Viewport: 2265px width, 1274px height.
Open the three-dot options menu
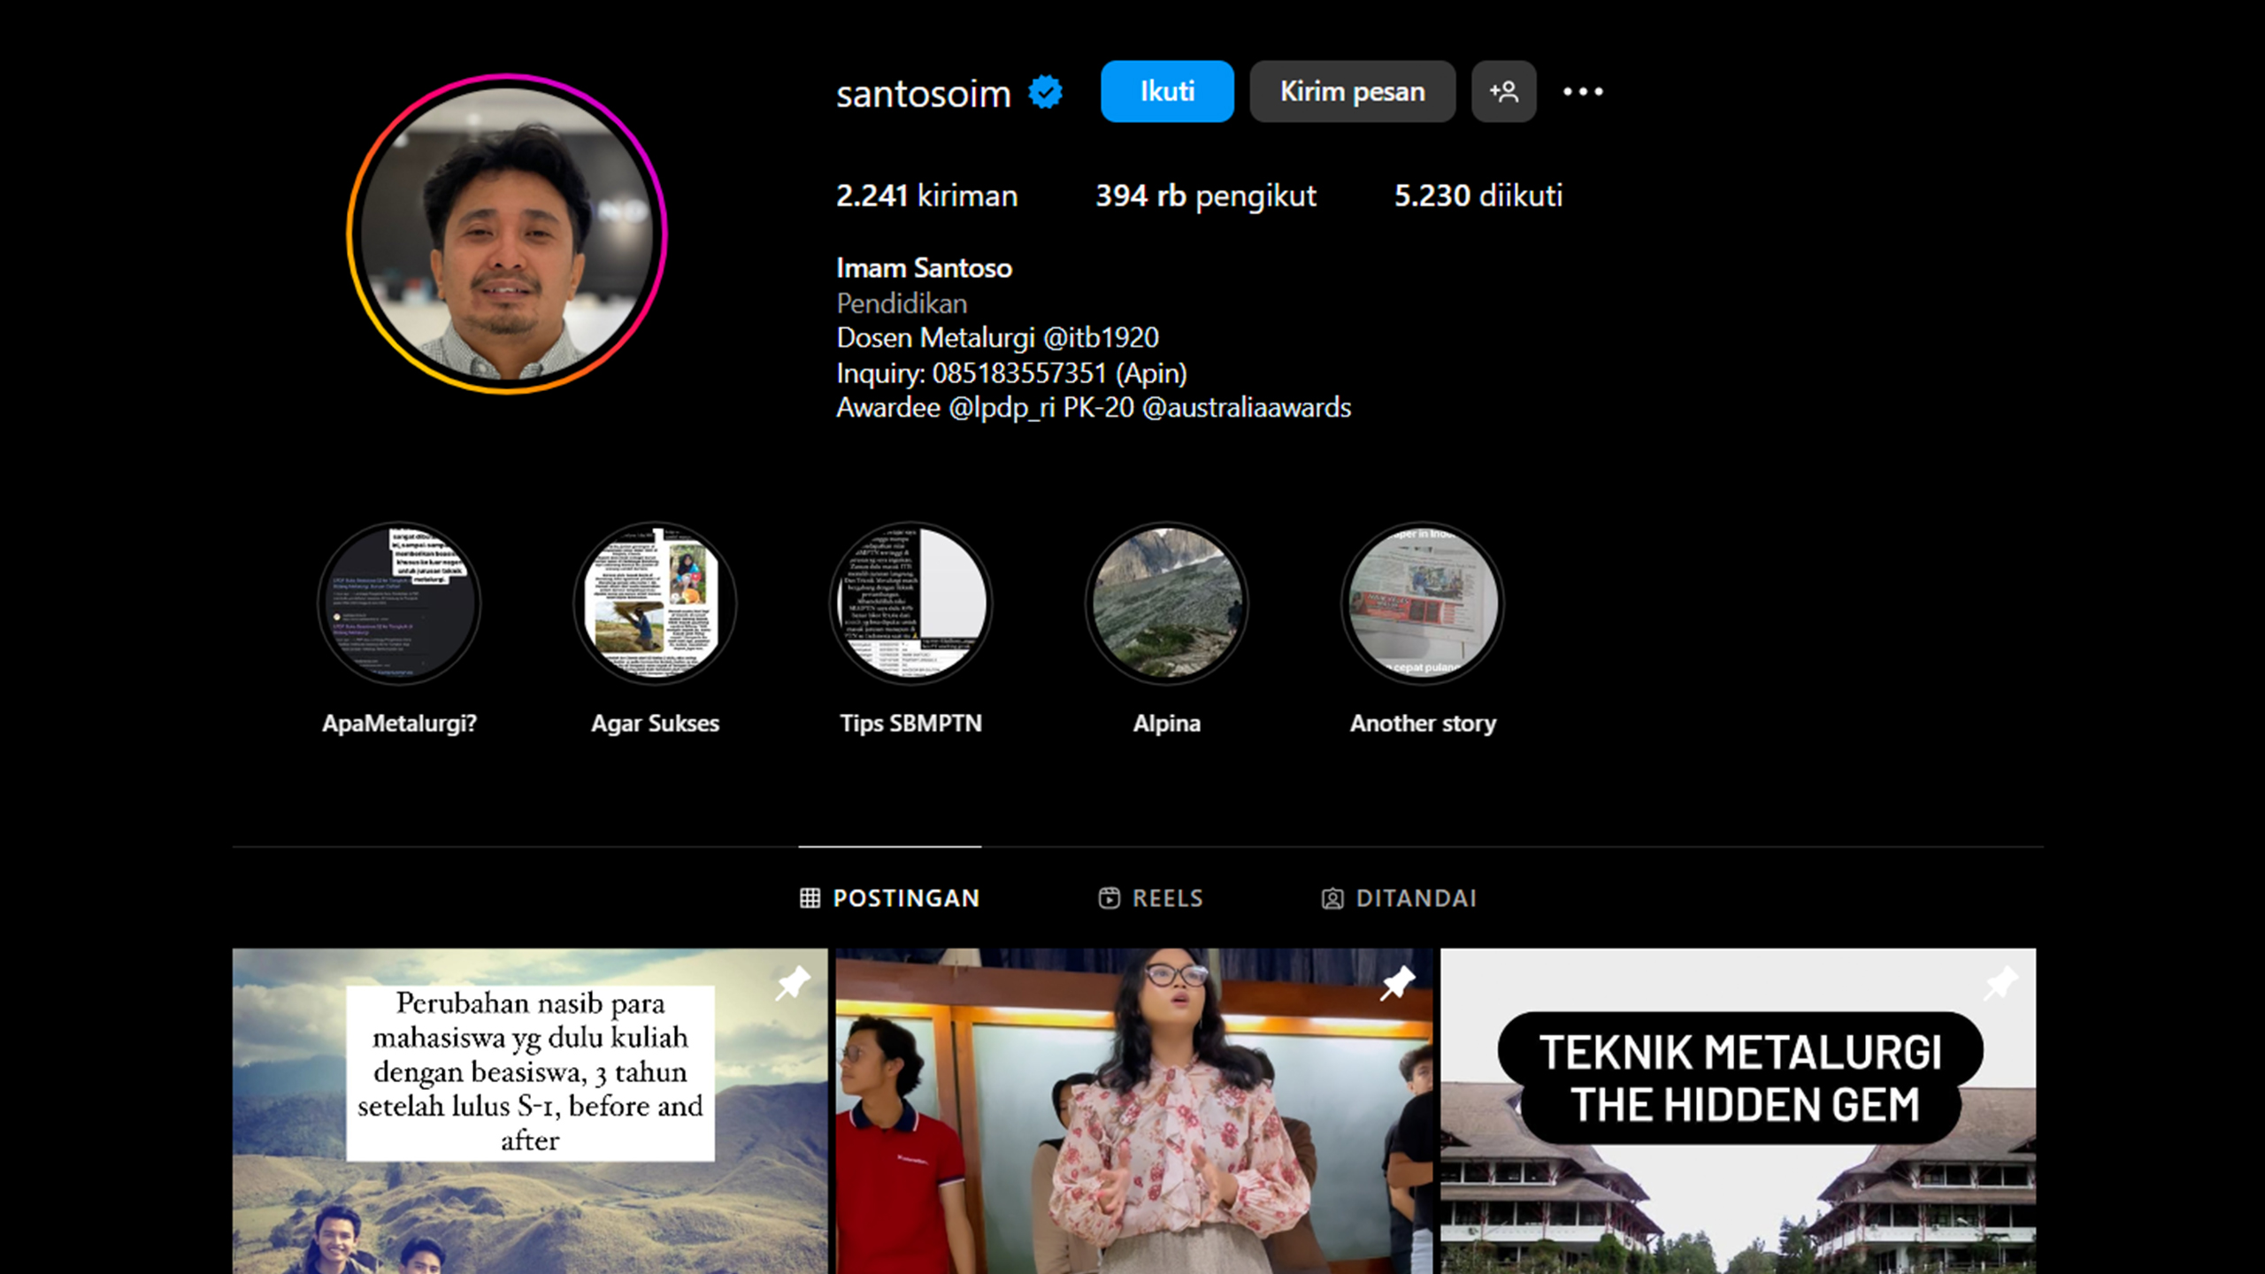pyautogui.click(x=1582, y=91)
